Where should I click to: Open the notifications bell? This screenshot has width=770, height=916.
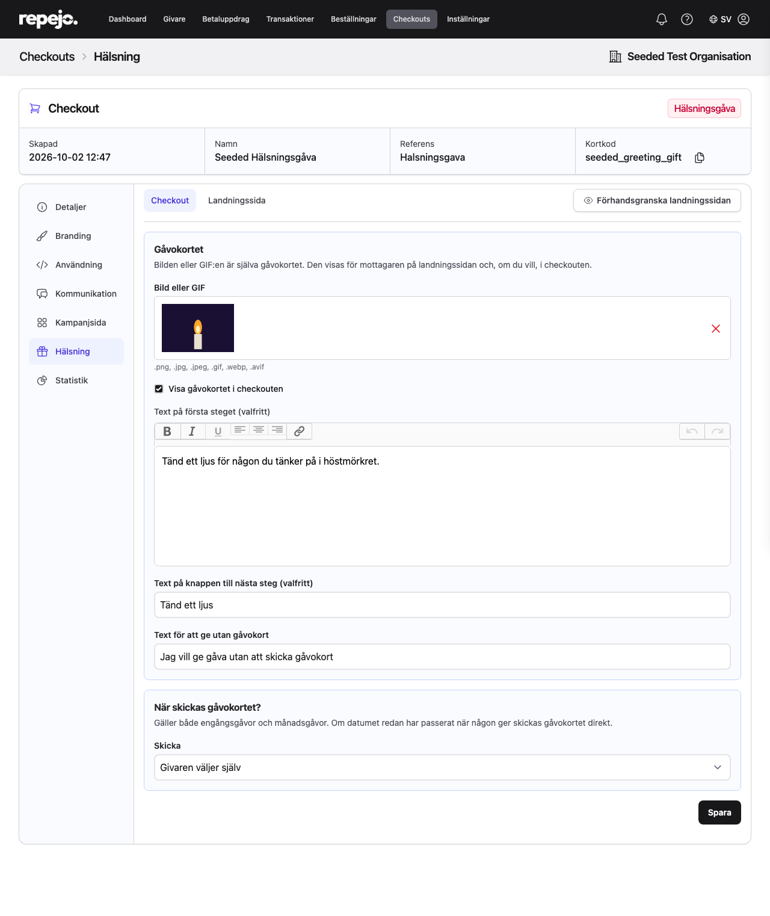(662, 19)
